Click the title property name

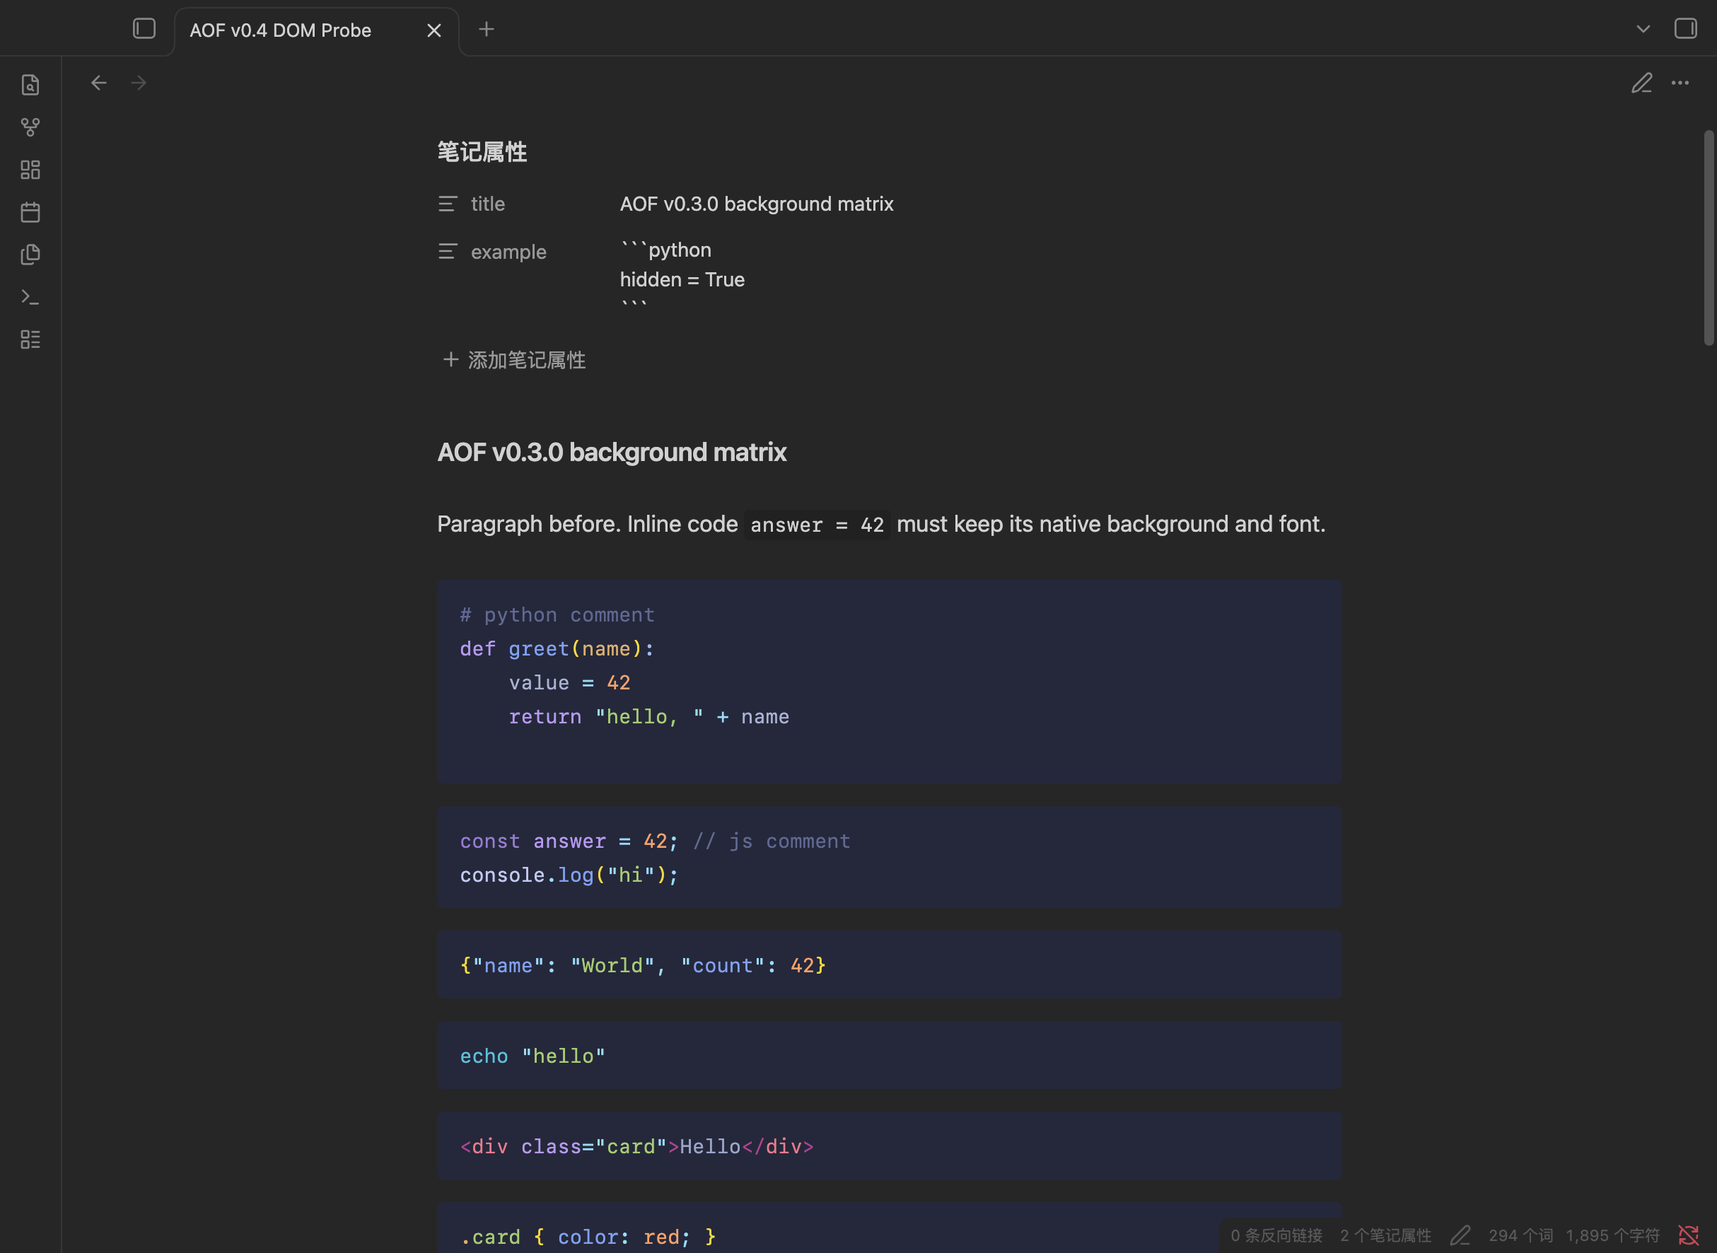tap(488, 204)
